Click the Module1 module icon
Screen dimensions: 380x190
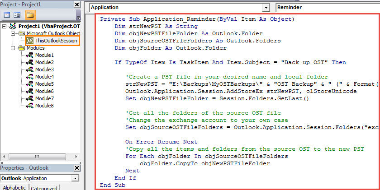30,55
